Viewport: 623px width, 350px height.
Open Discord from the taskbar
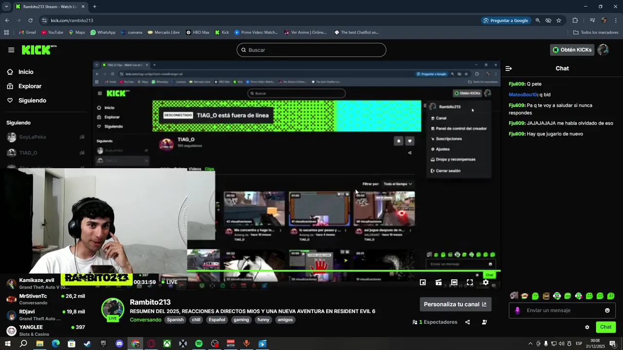click(x=119, y=344)
